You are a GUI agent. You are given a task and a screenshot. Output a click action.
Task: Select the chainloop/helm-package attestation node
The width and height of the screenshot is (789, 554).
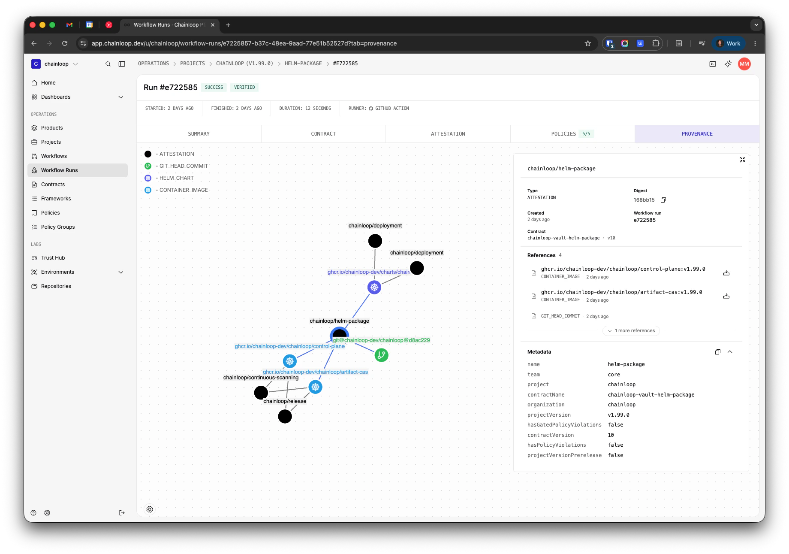(x=339, y=334)
